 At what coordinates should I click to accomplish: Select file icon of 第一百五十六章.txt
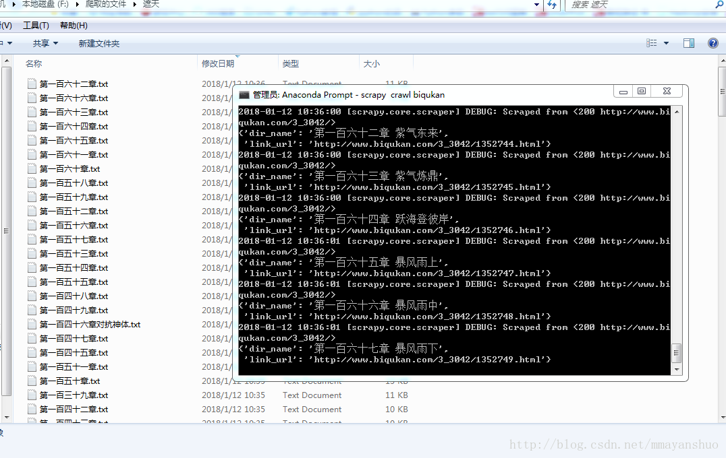[x=32, y=226]
